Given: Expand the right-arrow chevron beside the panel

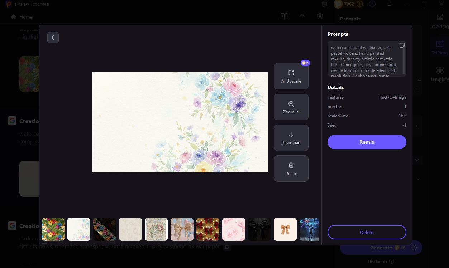Looking at the screenshot, I should pyautogui.click(x=416, y=126).
